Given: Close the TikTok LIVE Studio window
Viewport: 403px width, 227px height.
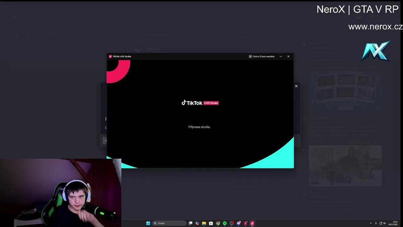Looking at the screenshot, I should pos(288,56).
